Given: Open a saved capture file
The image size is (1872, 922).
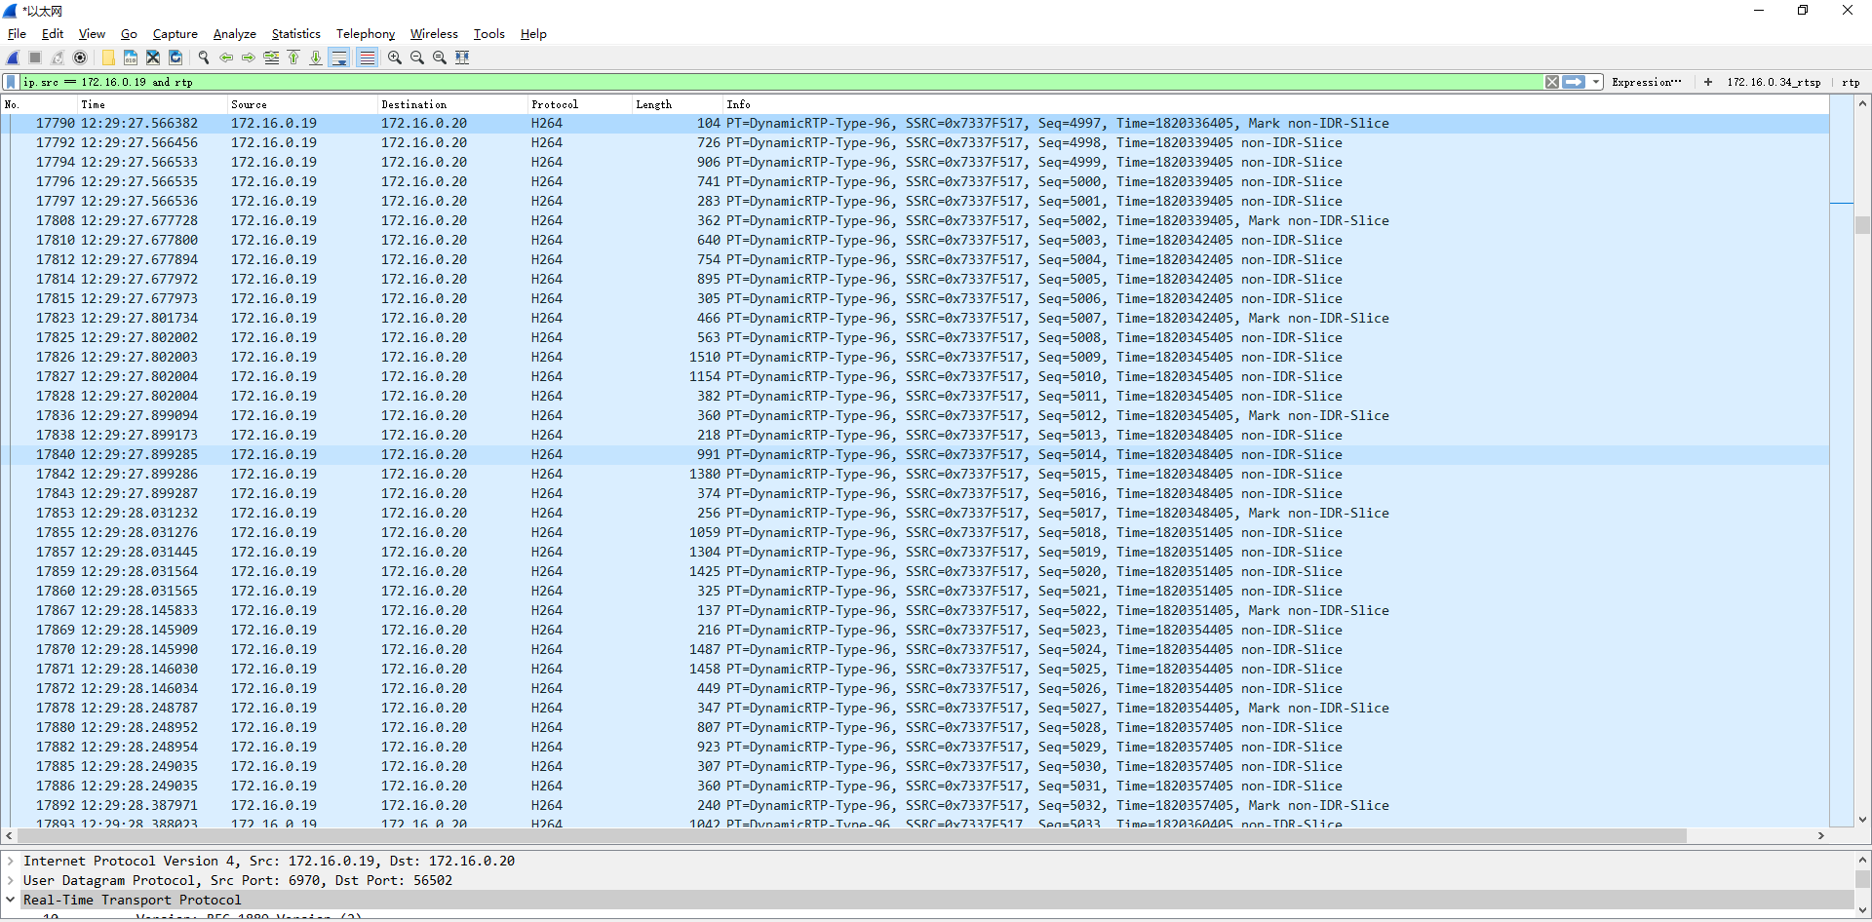Looking at the screenshot, I should pyautogui.click(x=107, y=58).
